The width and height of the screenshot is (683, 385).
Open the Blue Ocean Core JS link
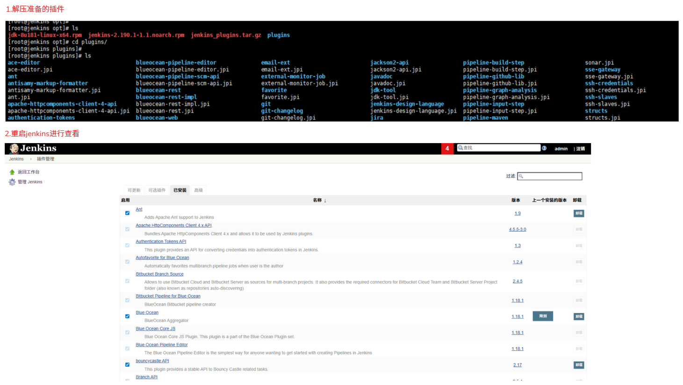click(x=155, y=328)
